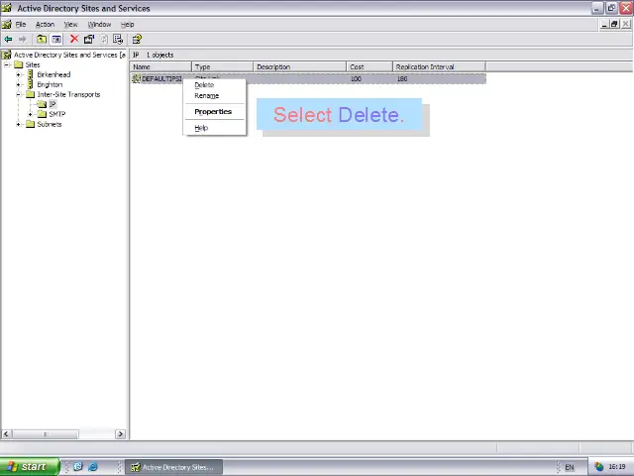Viewport: 634px width, 476px height.
Task: Click the title bar application icon
Action: [7, 8]
